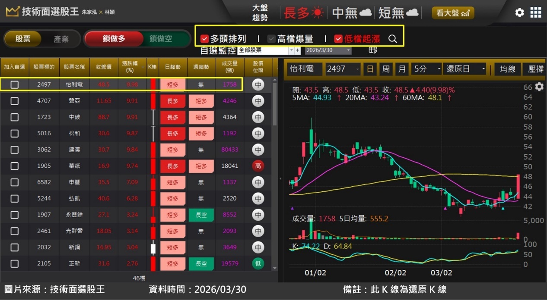The width and height of the screenshot is (547, 300).
Task: Click the 短多 daily trend tag for 光群雷
Action: pyautogui.click(x=173, y=231)
